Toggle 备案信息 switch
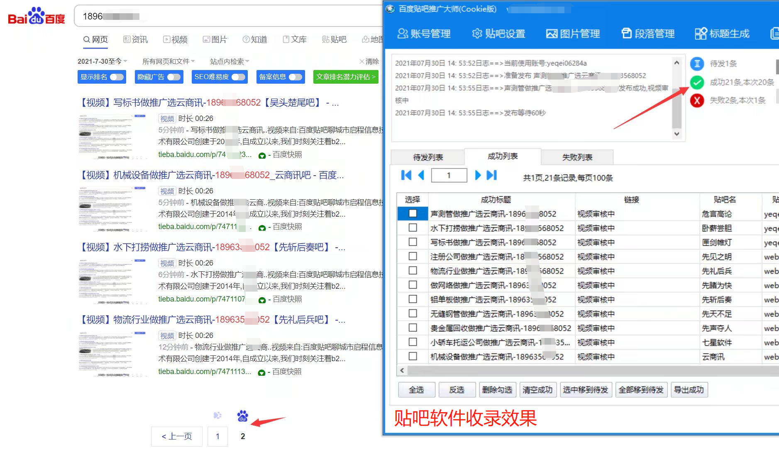This screenshot has width=779, height=454. (295, 77)
